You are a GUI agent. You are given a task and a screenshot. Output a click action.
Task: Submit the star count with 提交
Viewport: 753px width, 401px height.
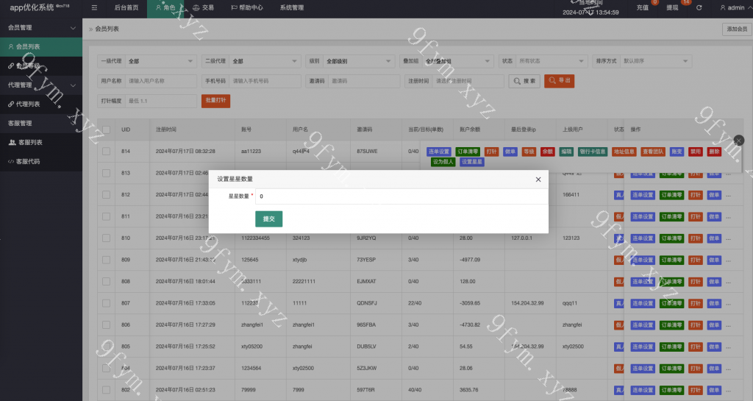point(268,219)
